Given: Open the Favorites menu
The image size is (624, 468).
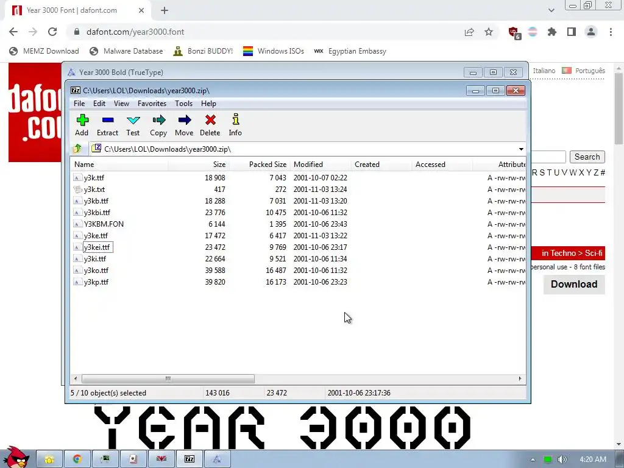Looking at the screenshot, I should (152, 104).
